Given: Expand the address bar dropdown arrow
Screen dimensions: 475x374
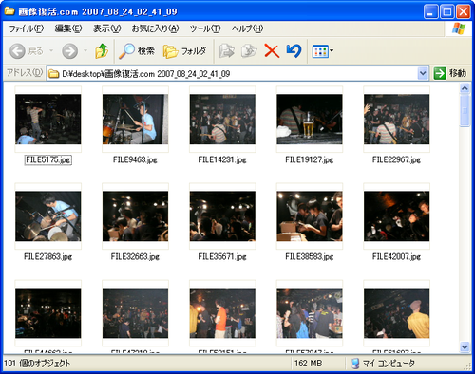Looking at the screenshot, I should (x=423, y=73).
